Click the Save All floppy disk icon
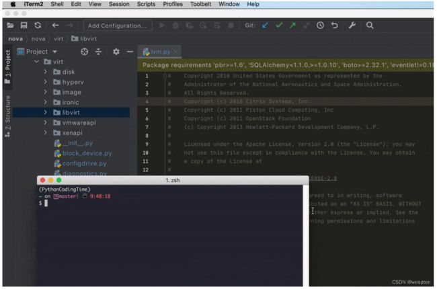This screenshot has width=437, height=289. (24, 26)
